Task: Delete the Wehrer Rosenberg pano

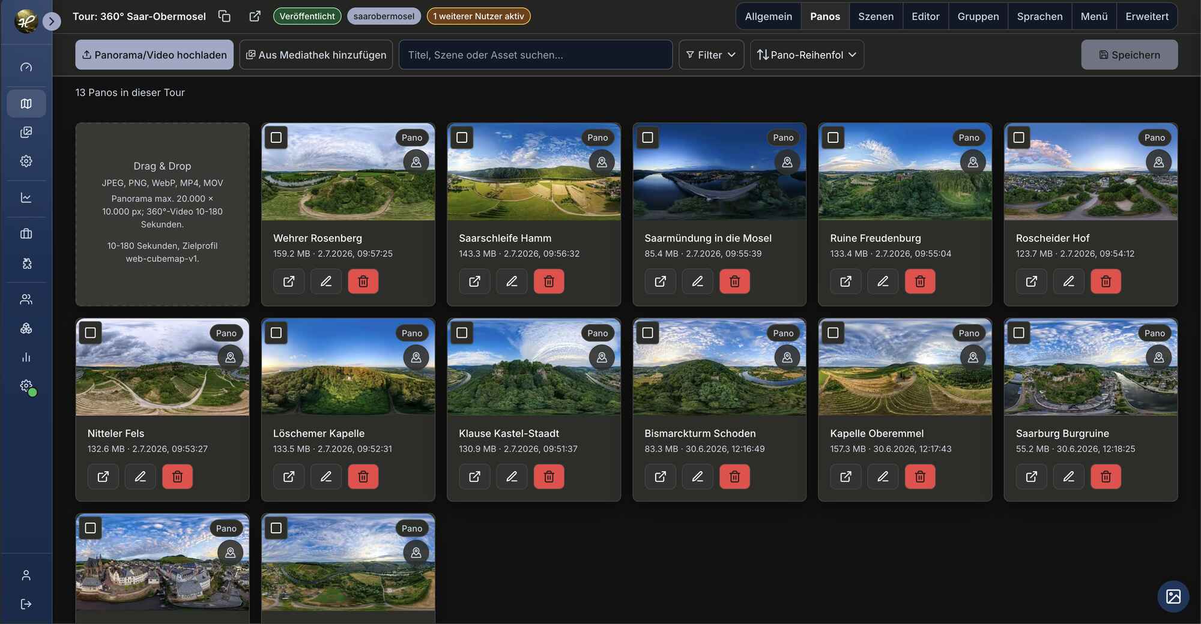Action: pyautogui.click(x=363, y=281)
